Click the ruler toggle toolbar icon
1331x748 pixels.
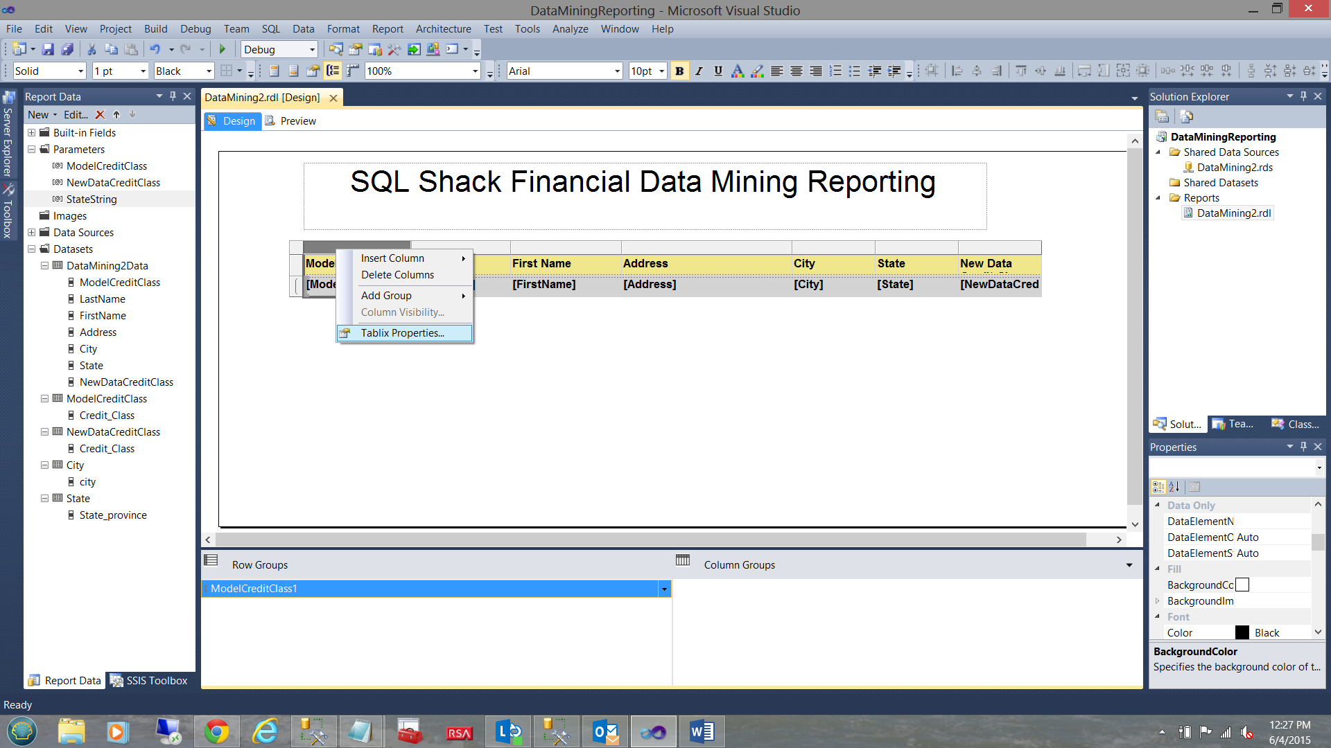coord(353,71)
